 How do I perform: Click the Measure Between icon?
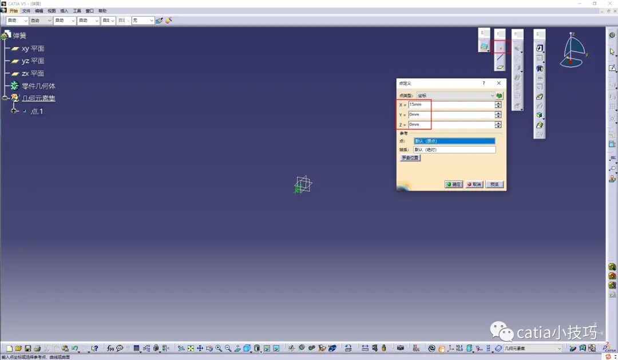point(365,348)
